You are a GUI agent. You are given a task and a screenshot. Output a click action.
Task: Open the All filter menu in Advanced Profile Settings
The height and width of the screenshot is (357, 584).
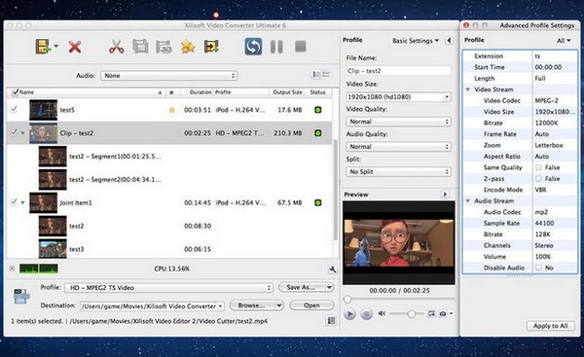click(564, 41)
